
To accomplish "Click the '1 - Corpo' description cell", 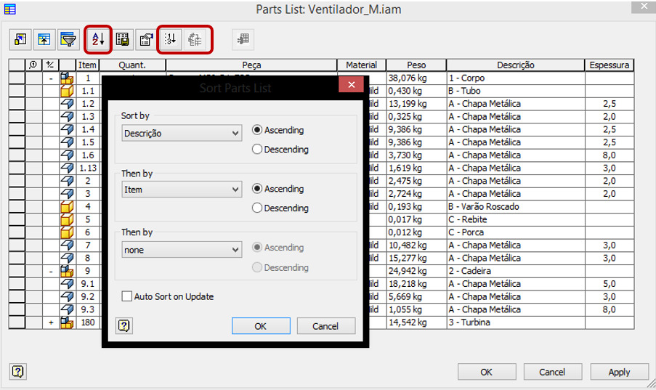I will 516,78.
